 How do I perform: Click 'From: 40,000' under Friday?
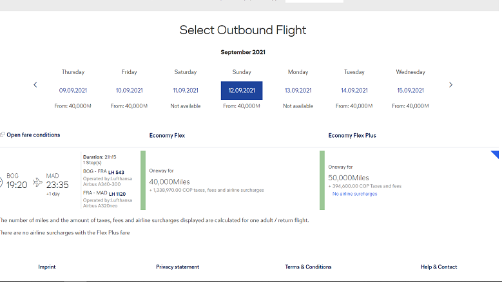tap(130, 106)
